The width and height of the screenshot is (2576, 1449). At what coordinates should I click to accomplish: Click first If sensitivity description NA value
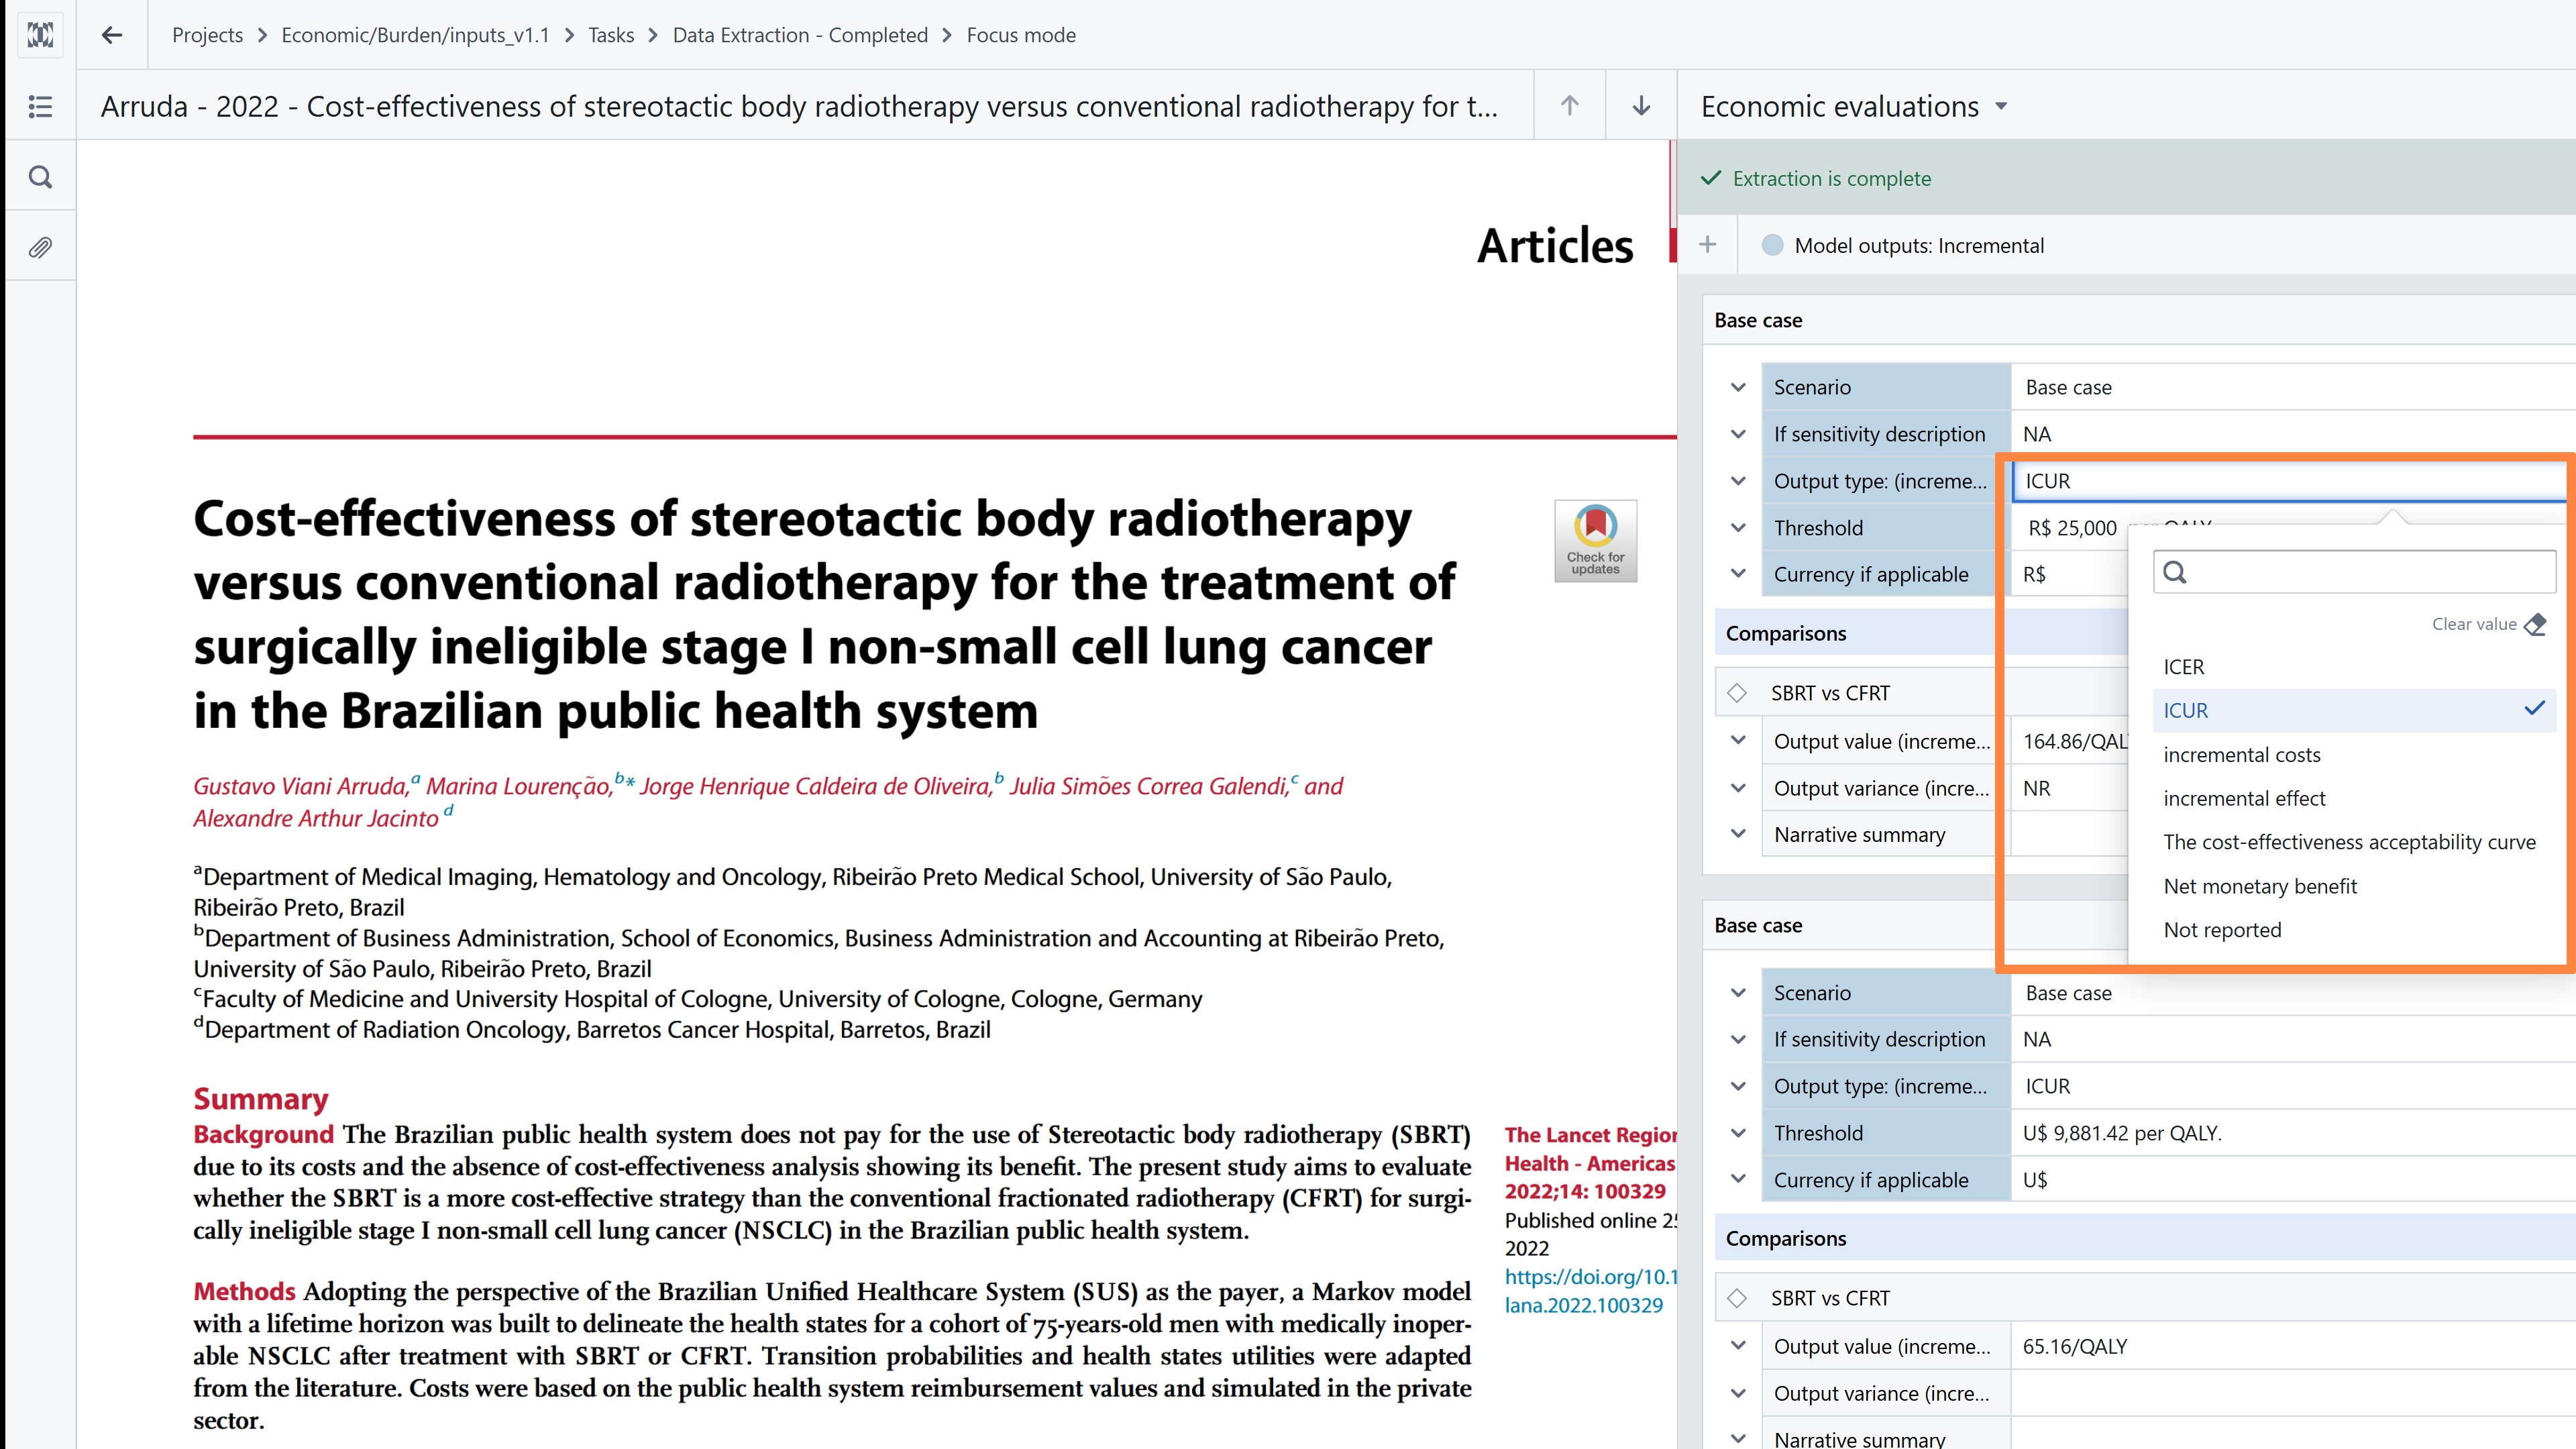[2037, 434]
